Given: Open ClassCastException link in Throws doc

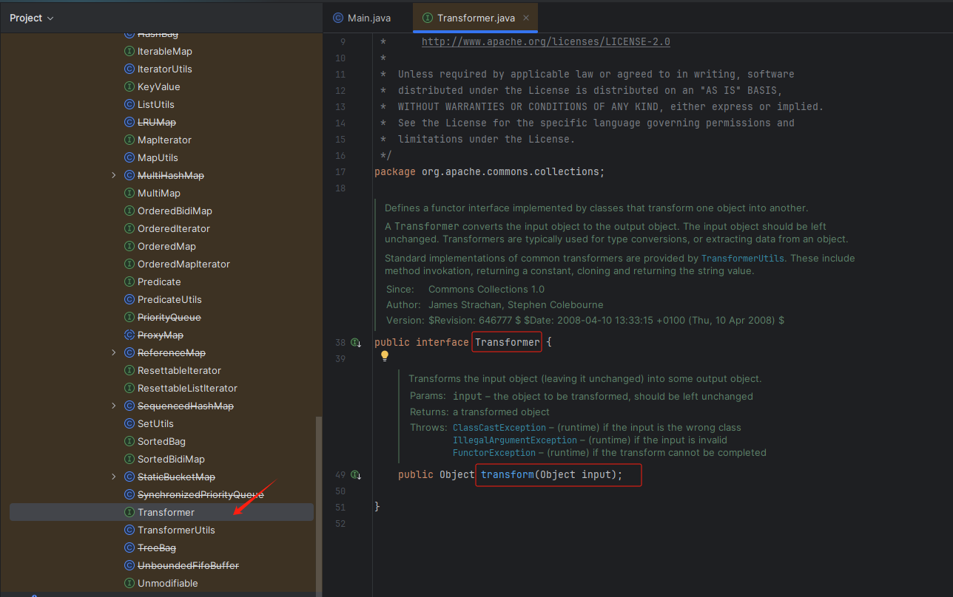Looking at the screenshot, I should [499, 428].
